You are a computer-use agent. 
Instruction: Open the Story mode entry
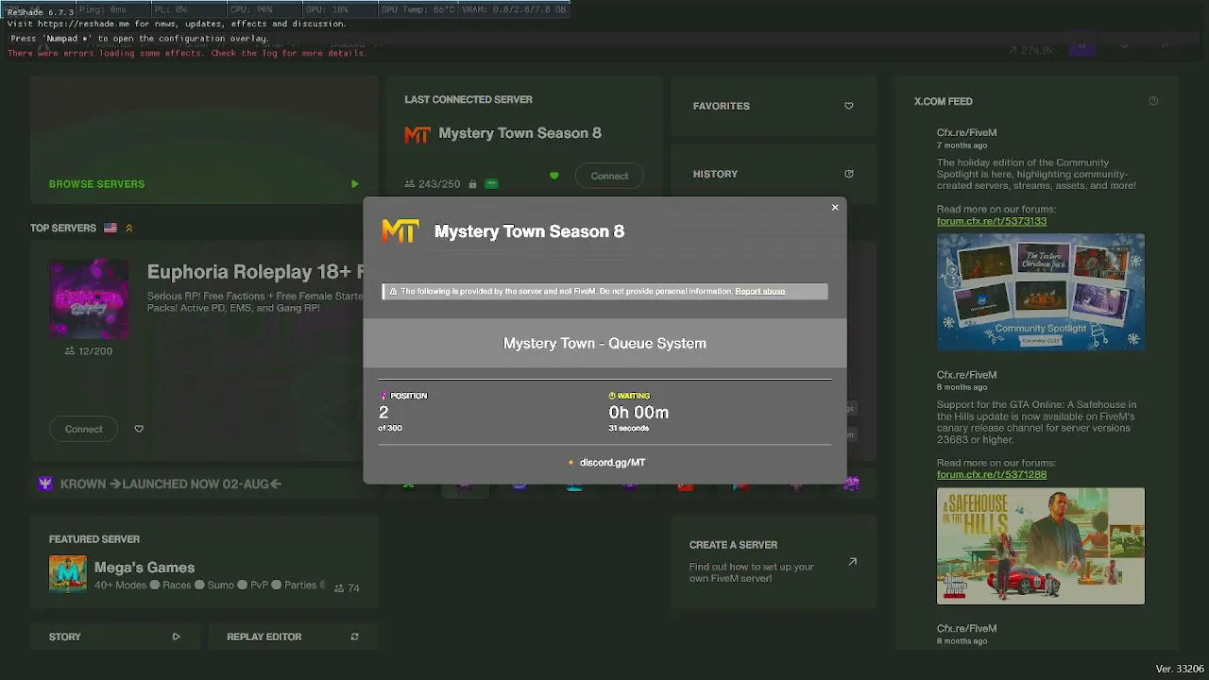pyautogui.click(x=114, y=637)
